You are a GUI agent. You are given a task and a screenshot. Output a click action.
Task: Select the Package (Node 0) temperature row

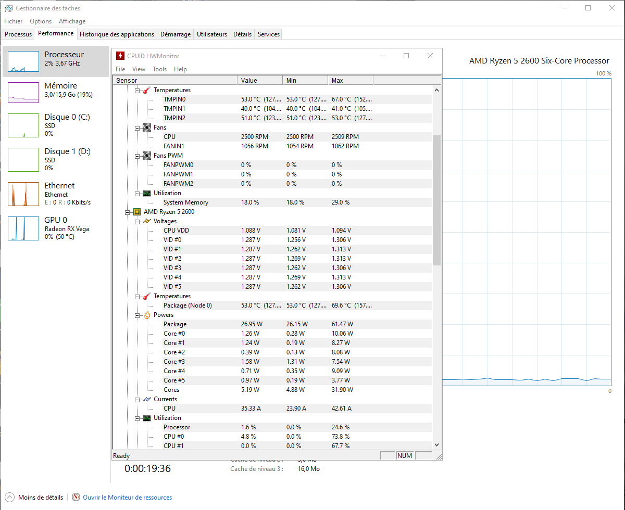pyautogui.click(x=272, y=305)
